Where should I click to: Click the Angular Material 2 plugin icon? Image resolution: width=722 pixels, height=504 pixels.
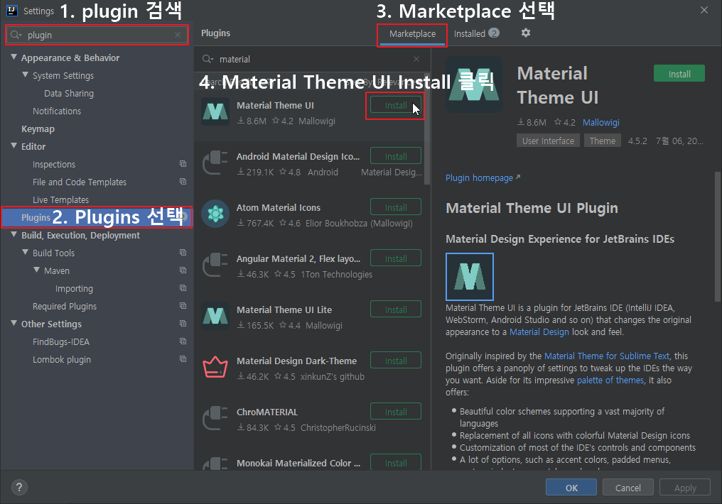click(x=215, y=265)
